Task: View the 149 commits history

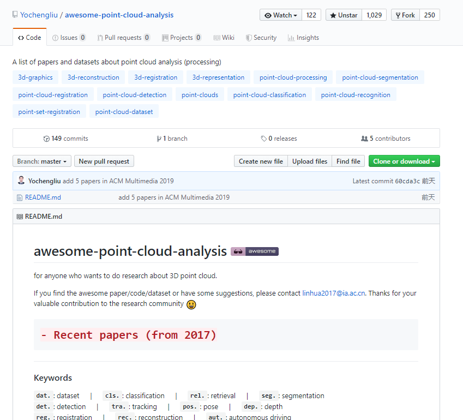Action: 65,139
